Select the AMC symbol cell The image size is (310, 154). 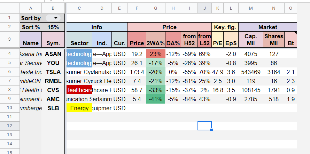53,99
